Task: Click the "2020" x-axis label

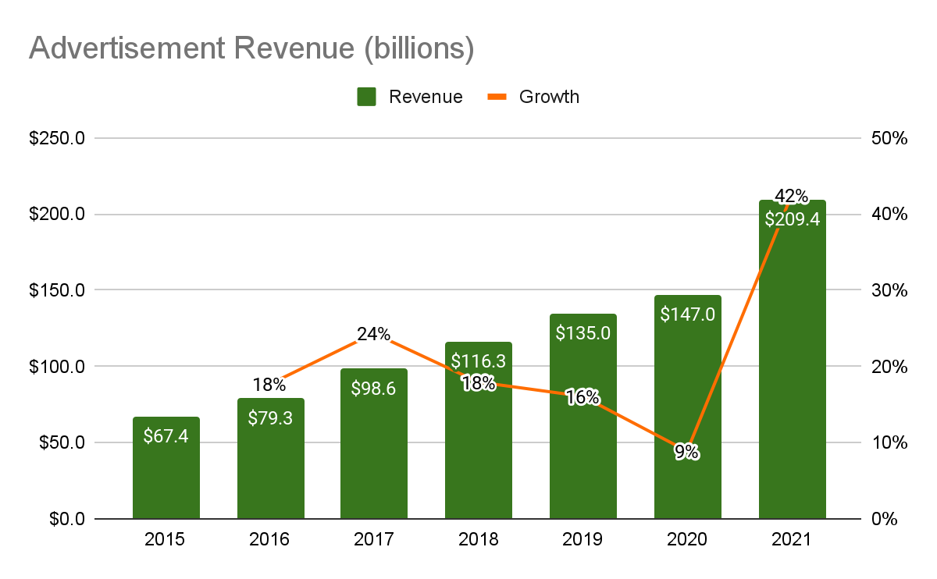Action: [x=688, y=539]
